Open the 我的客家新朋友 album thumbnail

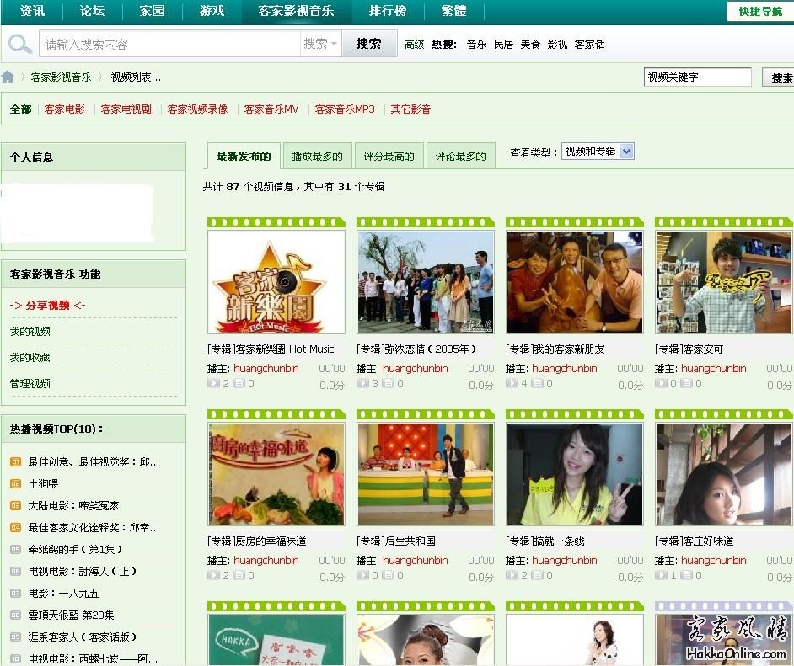click(x=574, y=282)
